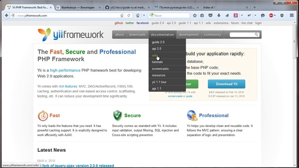Click the red Adblock Plus icon
The width and height of the screenshot is (299, 168).
click(271, 15)
